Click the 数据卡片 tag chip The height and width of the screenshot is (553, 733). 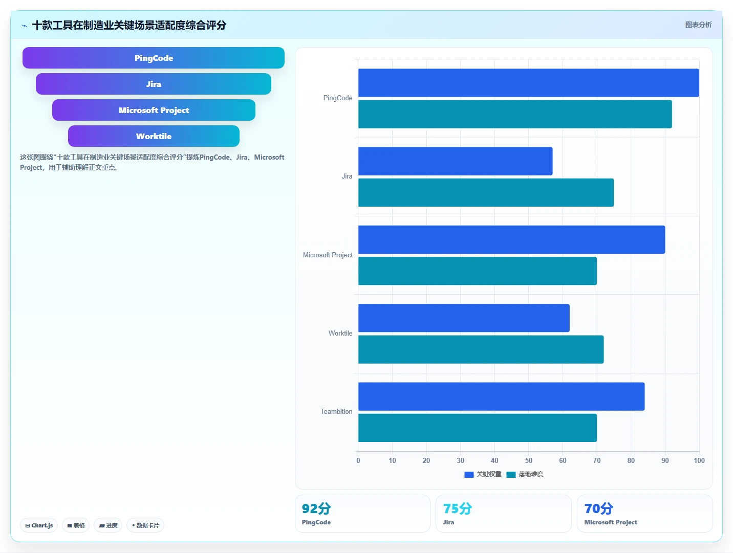145,525
